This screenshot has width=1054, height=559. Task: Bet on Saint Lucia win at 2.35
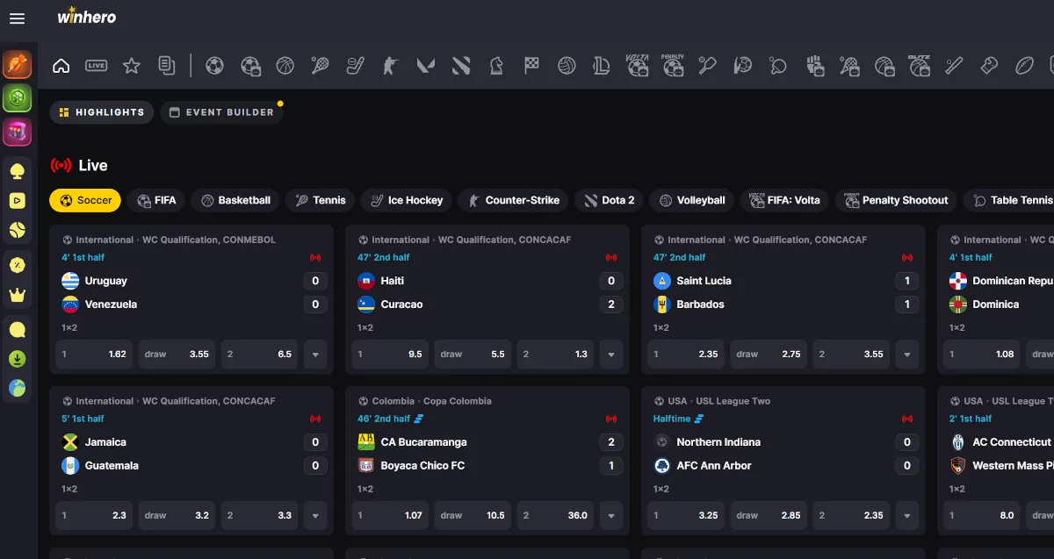[686, 355]
